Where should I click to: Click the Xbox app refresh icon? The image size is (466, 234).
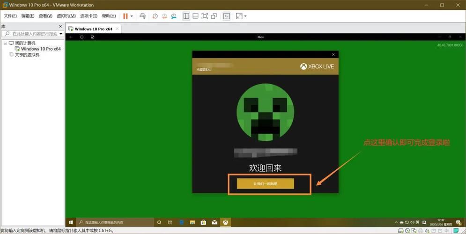[82, 37]
